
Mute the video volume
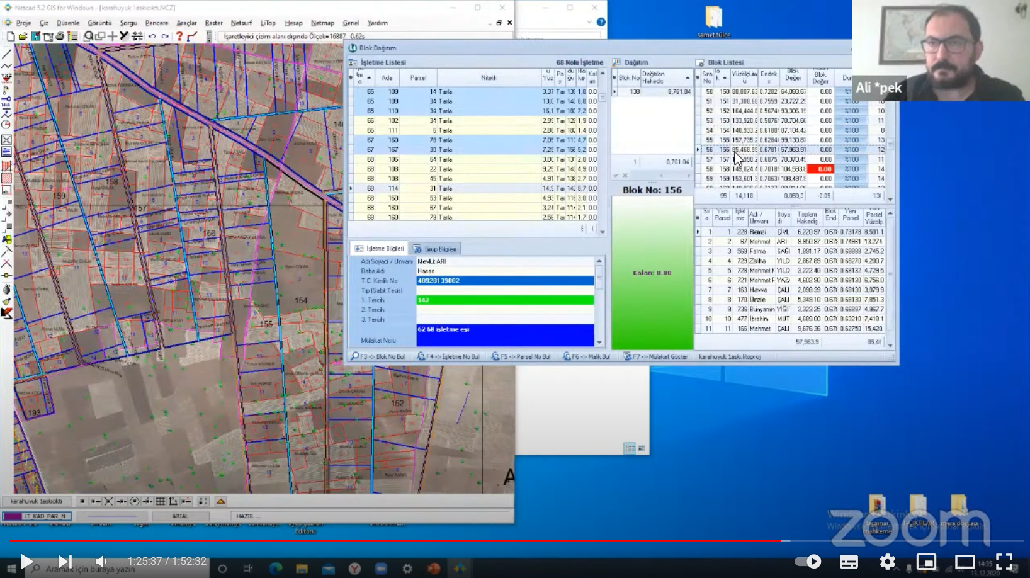[101, 561]
